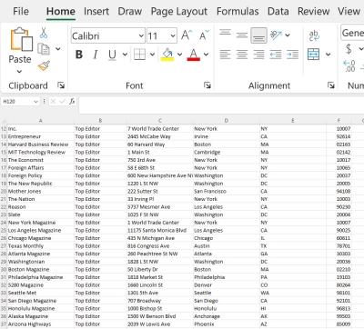The image size is (364, 329).
Task: Expand Name Box dropdown showing H120
Action: point(35,102)
